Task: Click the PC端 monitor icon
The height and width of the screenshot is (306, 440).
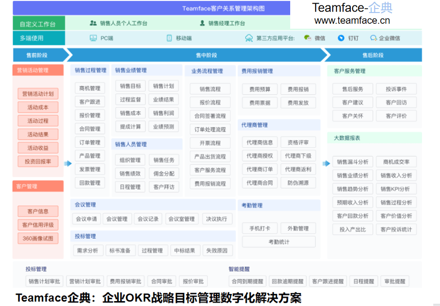Action: tap(93, 38)
